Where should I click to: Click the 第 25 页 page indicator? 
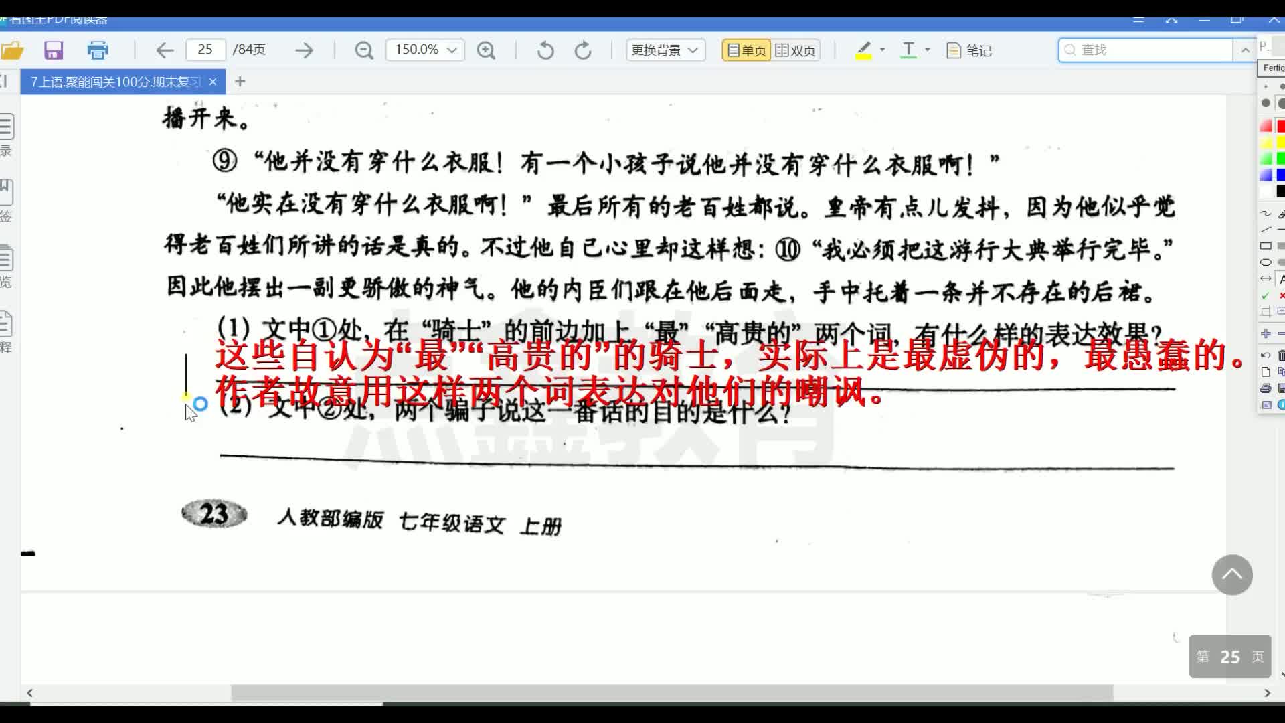click(x=1230, y=657)
